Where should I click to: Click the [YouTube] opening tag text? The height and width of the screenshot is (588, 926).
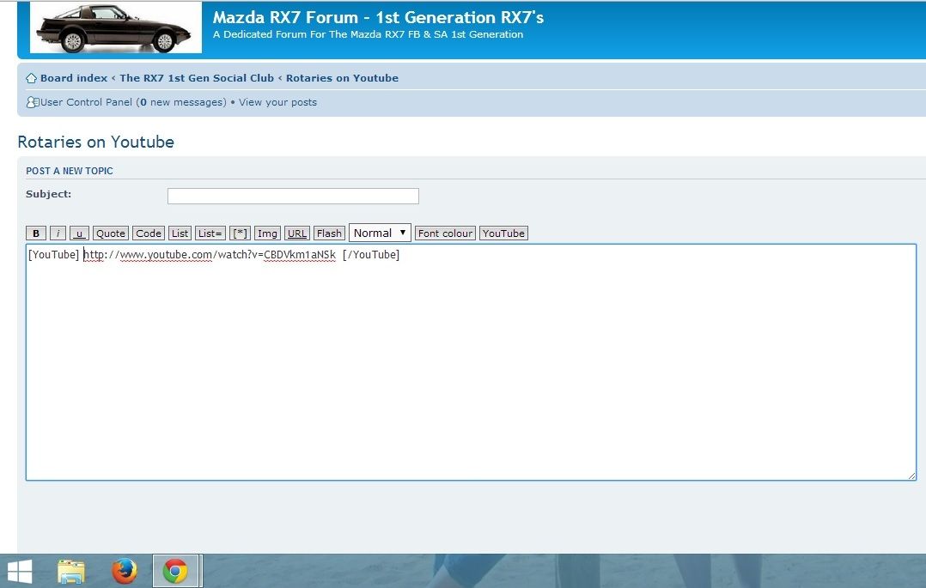click(x=53, y=254)
